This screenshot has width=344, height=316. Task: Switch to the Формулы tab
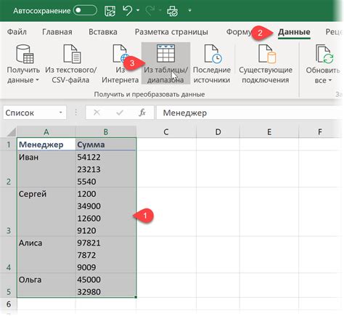point(238,32)
